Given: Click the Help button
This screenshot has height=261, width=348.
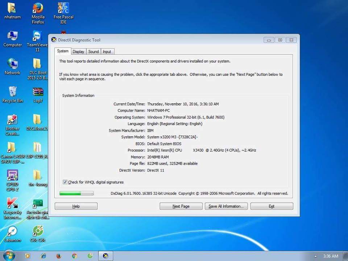Looking at the screenshot, I should tap(76, 206).
